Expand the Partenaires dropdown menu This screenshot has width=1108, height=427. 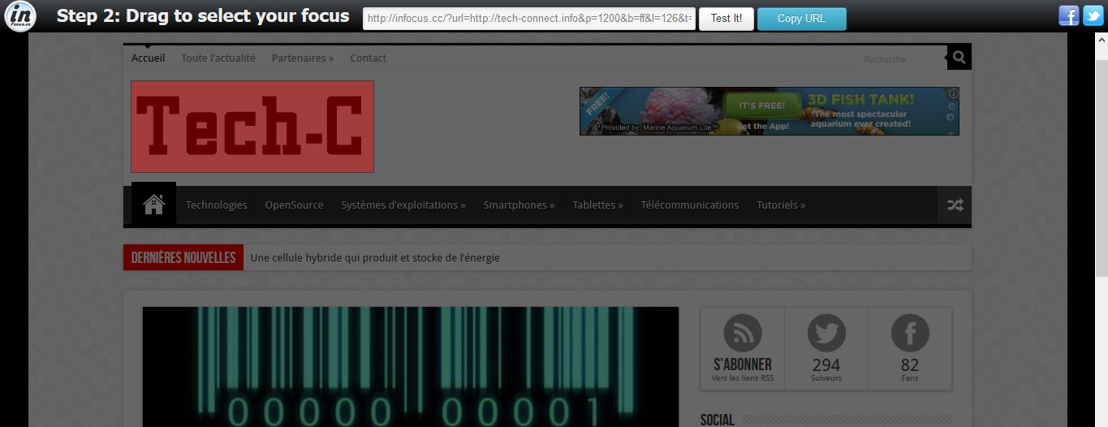tap(302, 58)
